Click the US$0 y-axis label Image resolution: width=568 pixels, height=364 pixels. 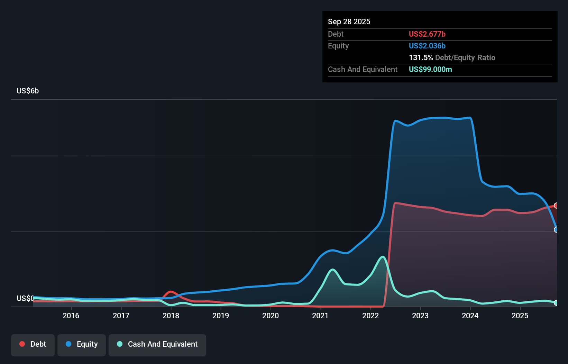25,298
